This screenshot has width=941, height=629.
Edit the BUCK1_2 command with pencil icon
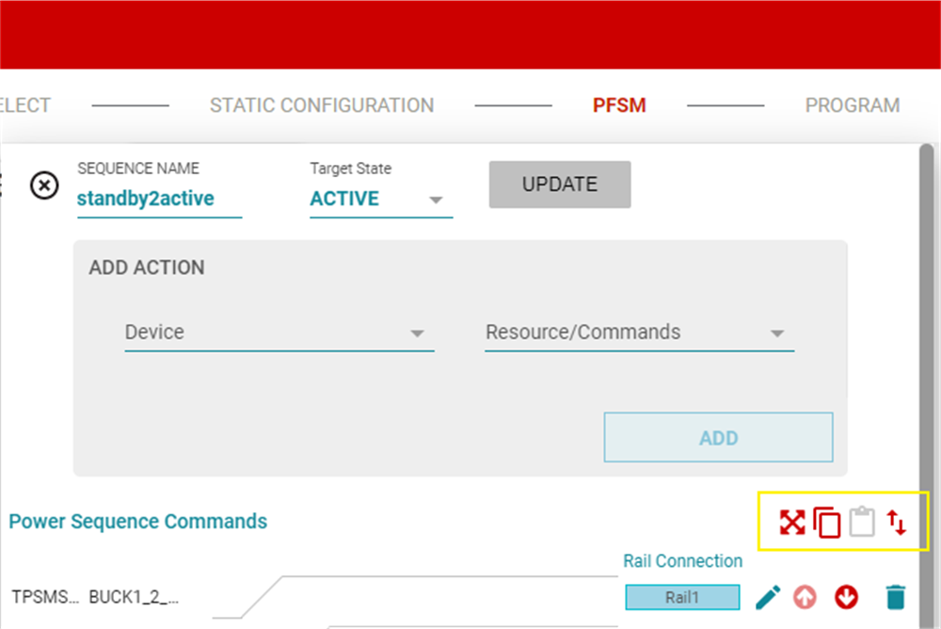(768, 597)
